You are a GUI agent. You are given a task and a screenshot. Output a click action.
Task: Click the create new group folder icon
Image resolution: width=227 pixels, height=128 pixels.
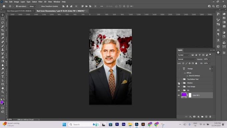202,117
